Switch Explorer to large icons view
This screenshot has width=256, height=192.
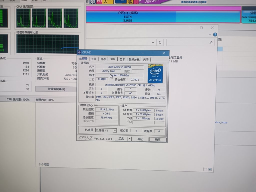pos(210,169)
